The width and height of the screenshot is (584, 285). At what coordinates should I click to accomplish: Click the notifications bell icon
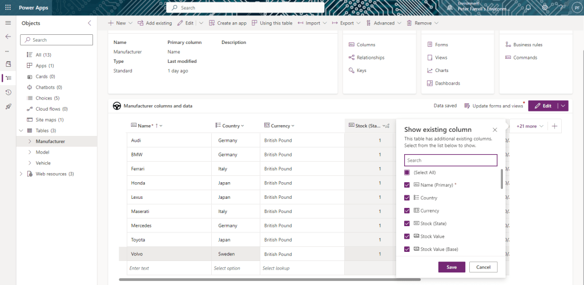click(528, 8)
